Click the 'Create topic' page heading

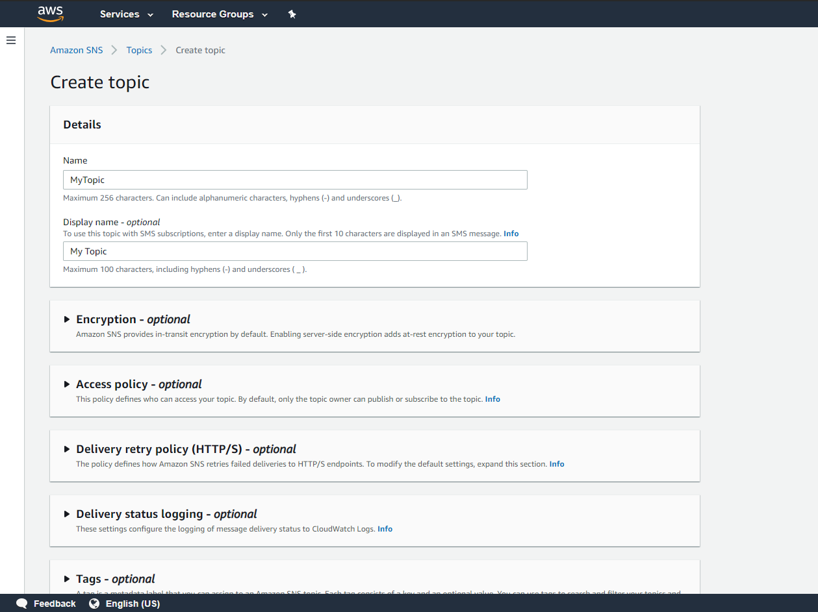coord(100,82)
